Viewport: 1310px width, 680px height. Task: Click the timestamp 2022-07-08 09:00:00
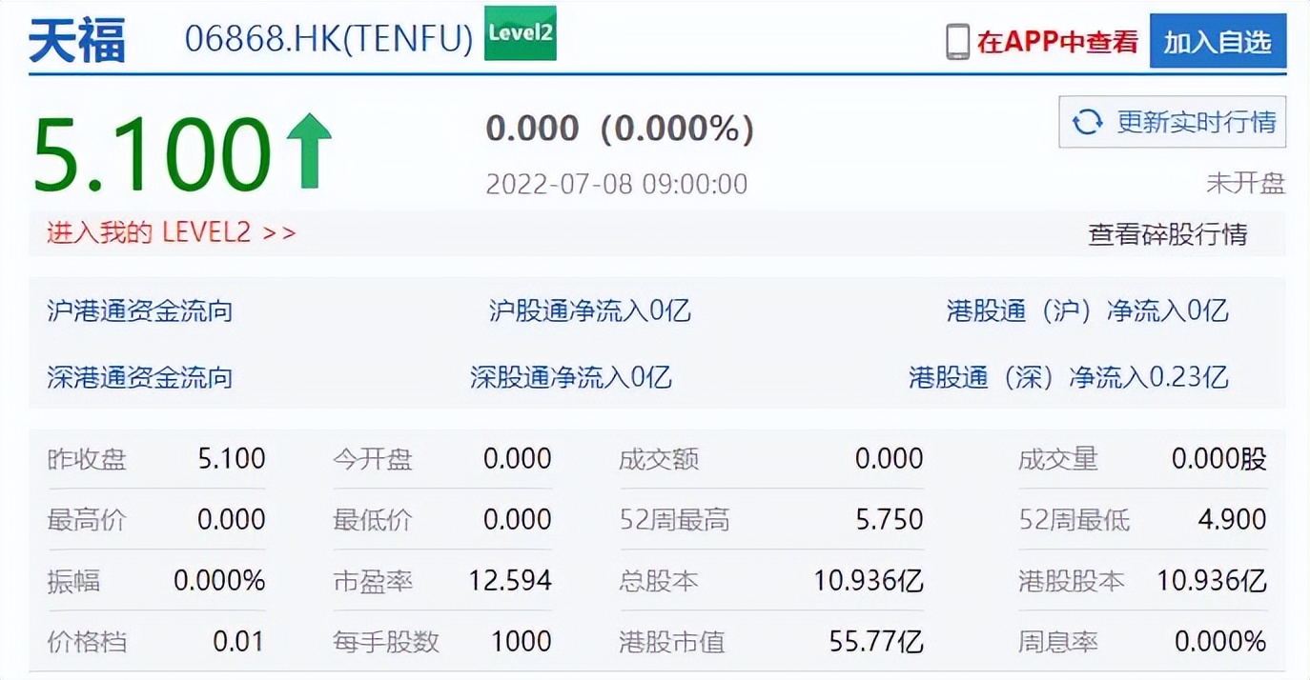tap(617, 183)
